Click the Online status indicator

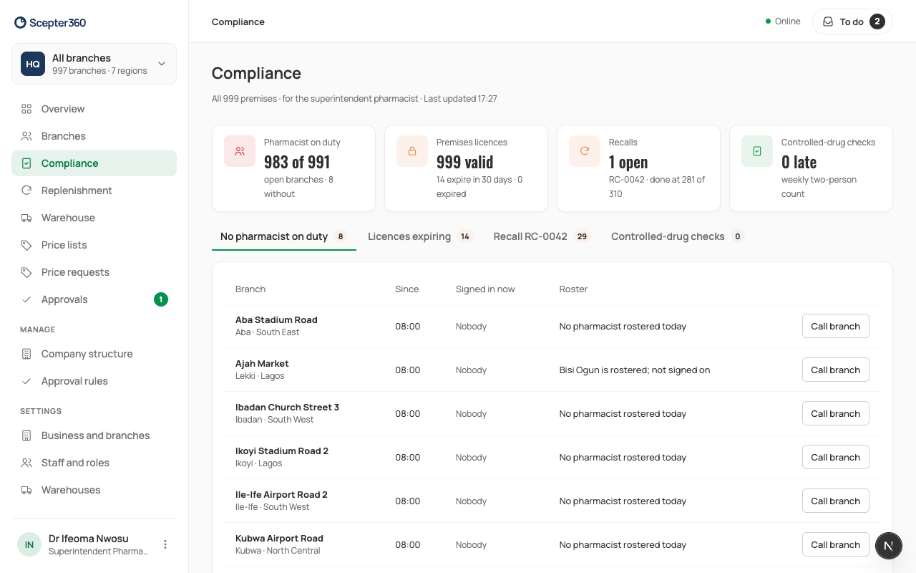[x=783, y=21]
